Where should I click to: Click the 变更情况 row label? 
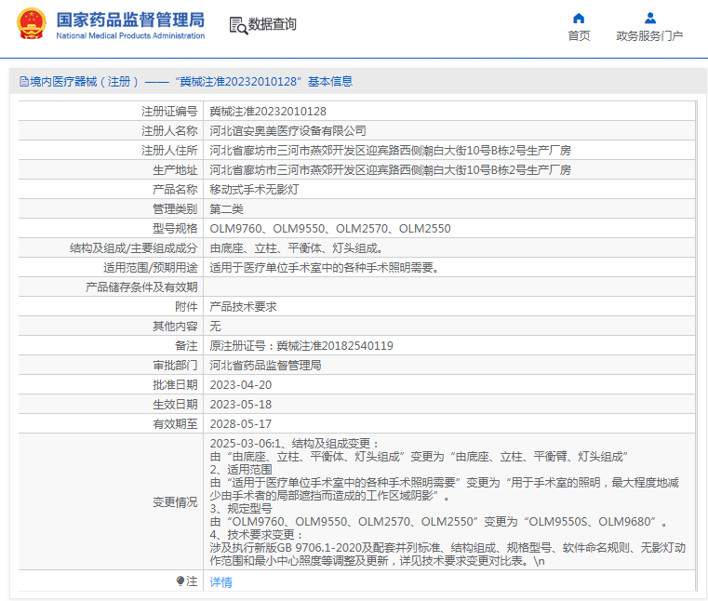[175, 502]
